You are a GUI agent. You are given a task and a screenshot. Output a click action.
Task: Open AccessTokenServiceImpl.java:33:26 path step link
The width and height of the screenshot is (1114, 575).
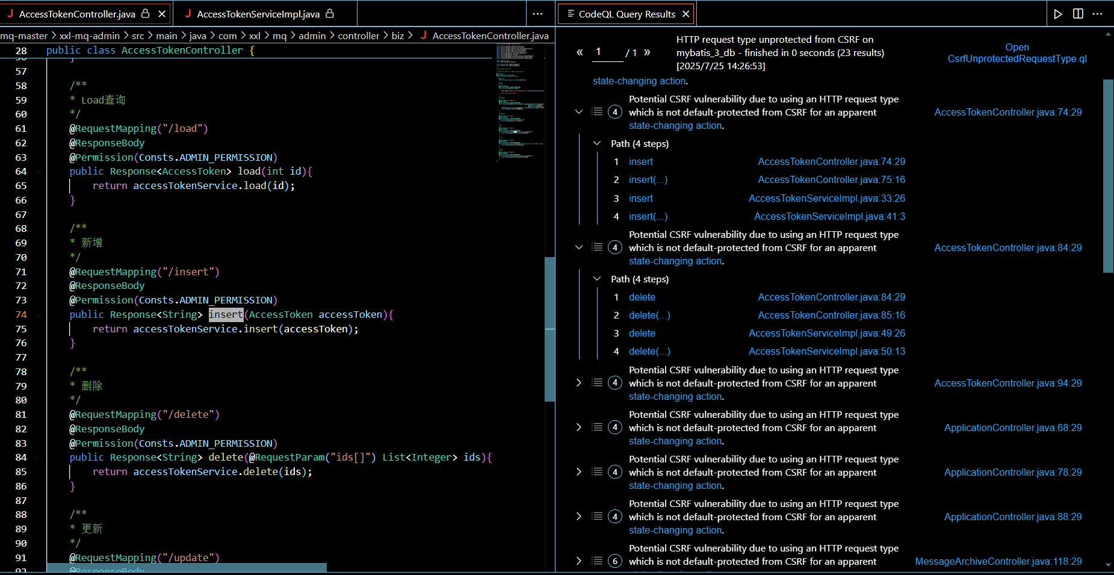click(826, 198)
